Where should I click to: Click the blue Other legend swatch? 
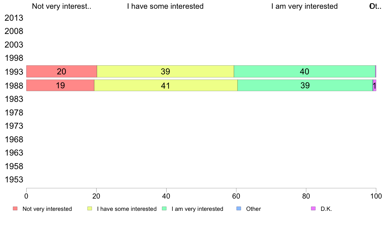click(239, 209)
